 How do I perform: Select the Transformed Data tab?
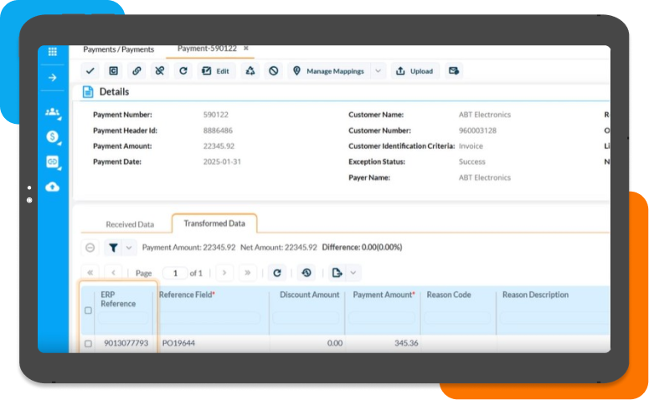point(214,223)
